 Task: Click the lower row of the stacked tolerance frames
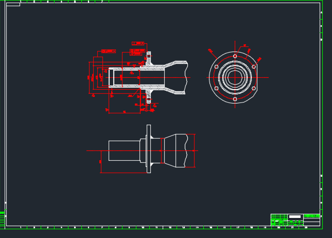pos(136,54)
